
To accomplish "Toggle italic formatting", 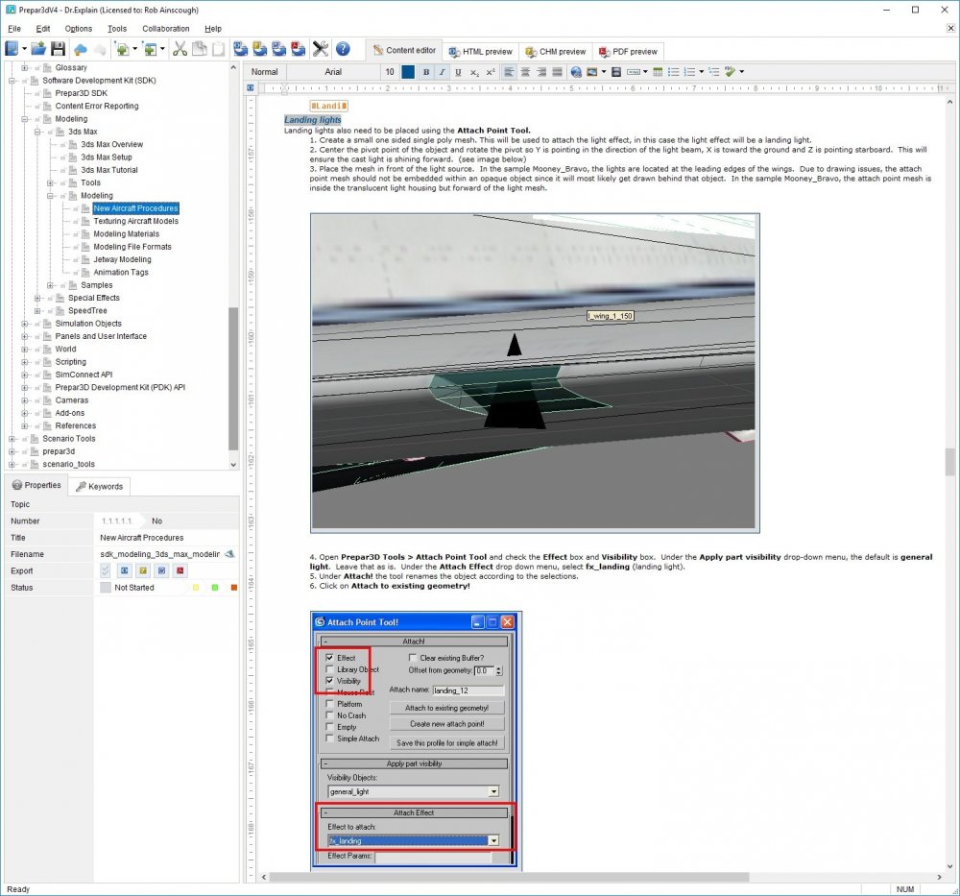I will [x=442, y=72].
